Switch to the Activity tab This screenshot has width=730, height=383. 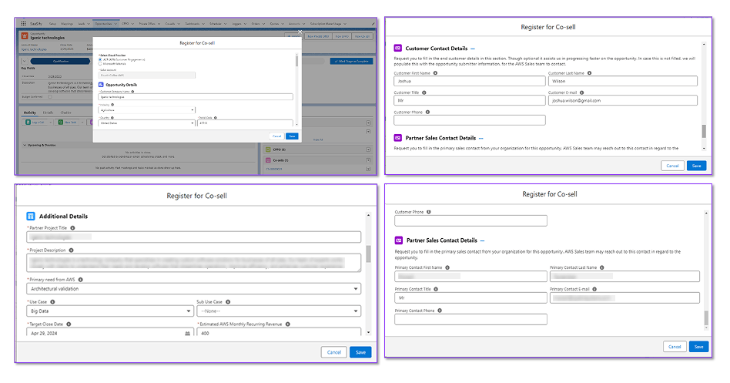[30, 113]
